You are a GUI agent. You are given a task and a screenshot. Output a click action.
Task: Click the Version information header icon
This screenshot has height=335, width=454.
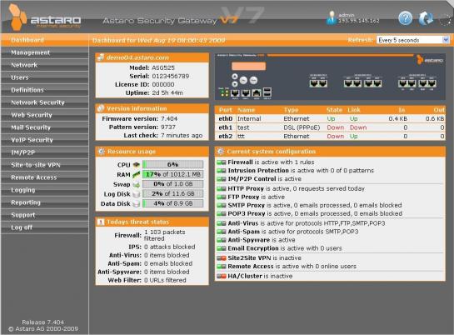coord(101,108)
